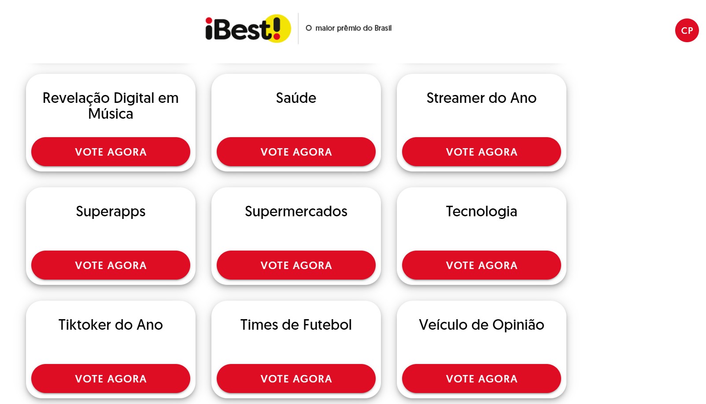706x404 pixels.
Task: Open the Saúde category card
Action: point(295,98)
